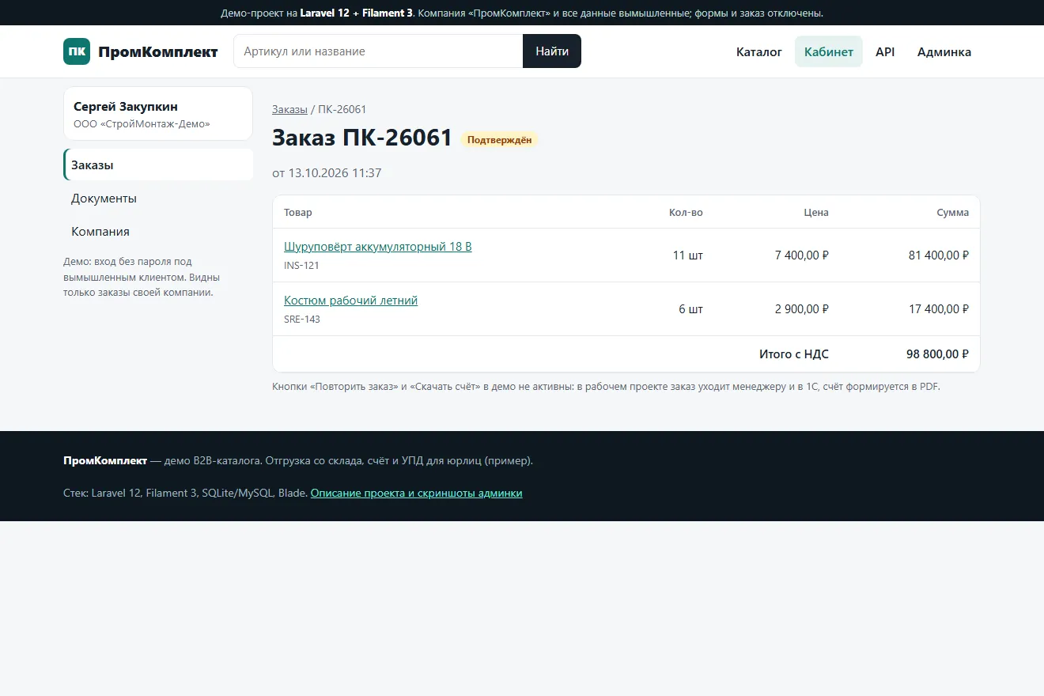Open the Админка menu item

click(x=944, y=52)
